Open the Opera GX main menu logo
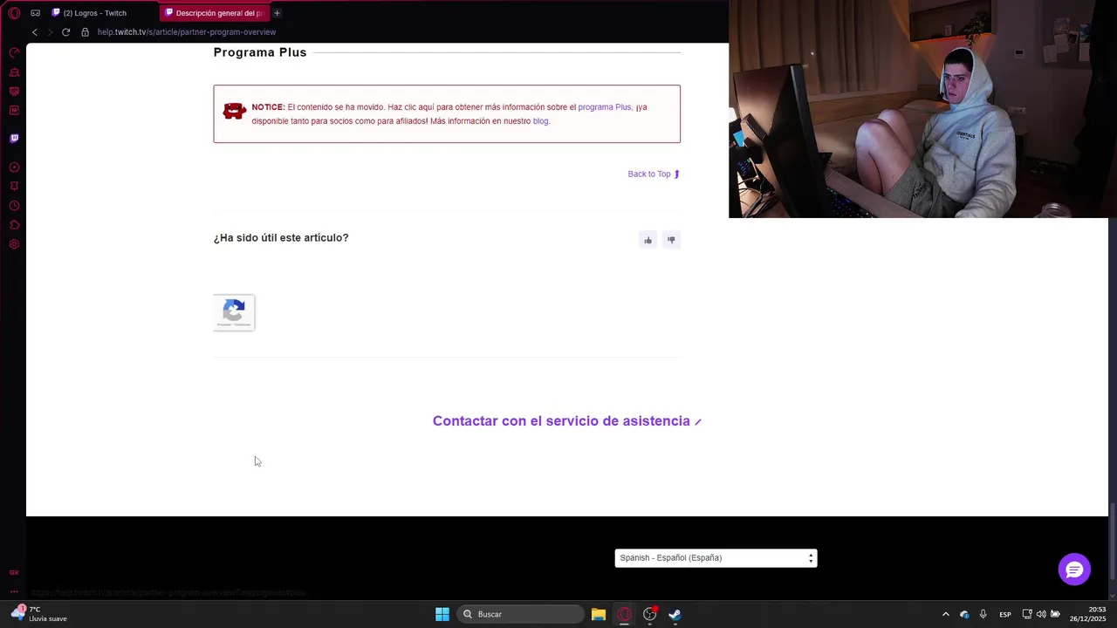The width and height of the screenshot is (1117, 628). click(14, 13)
